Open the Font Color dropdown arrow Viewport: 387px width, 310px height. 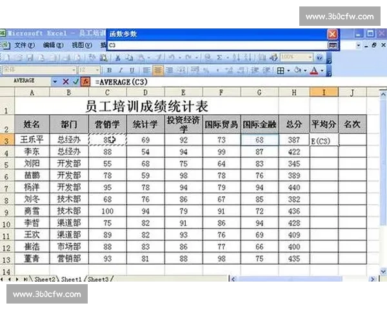click(x=322, y=70)
